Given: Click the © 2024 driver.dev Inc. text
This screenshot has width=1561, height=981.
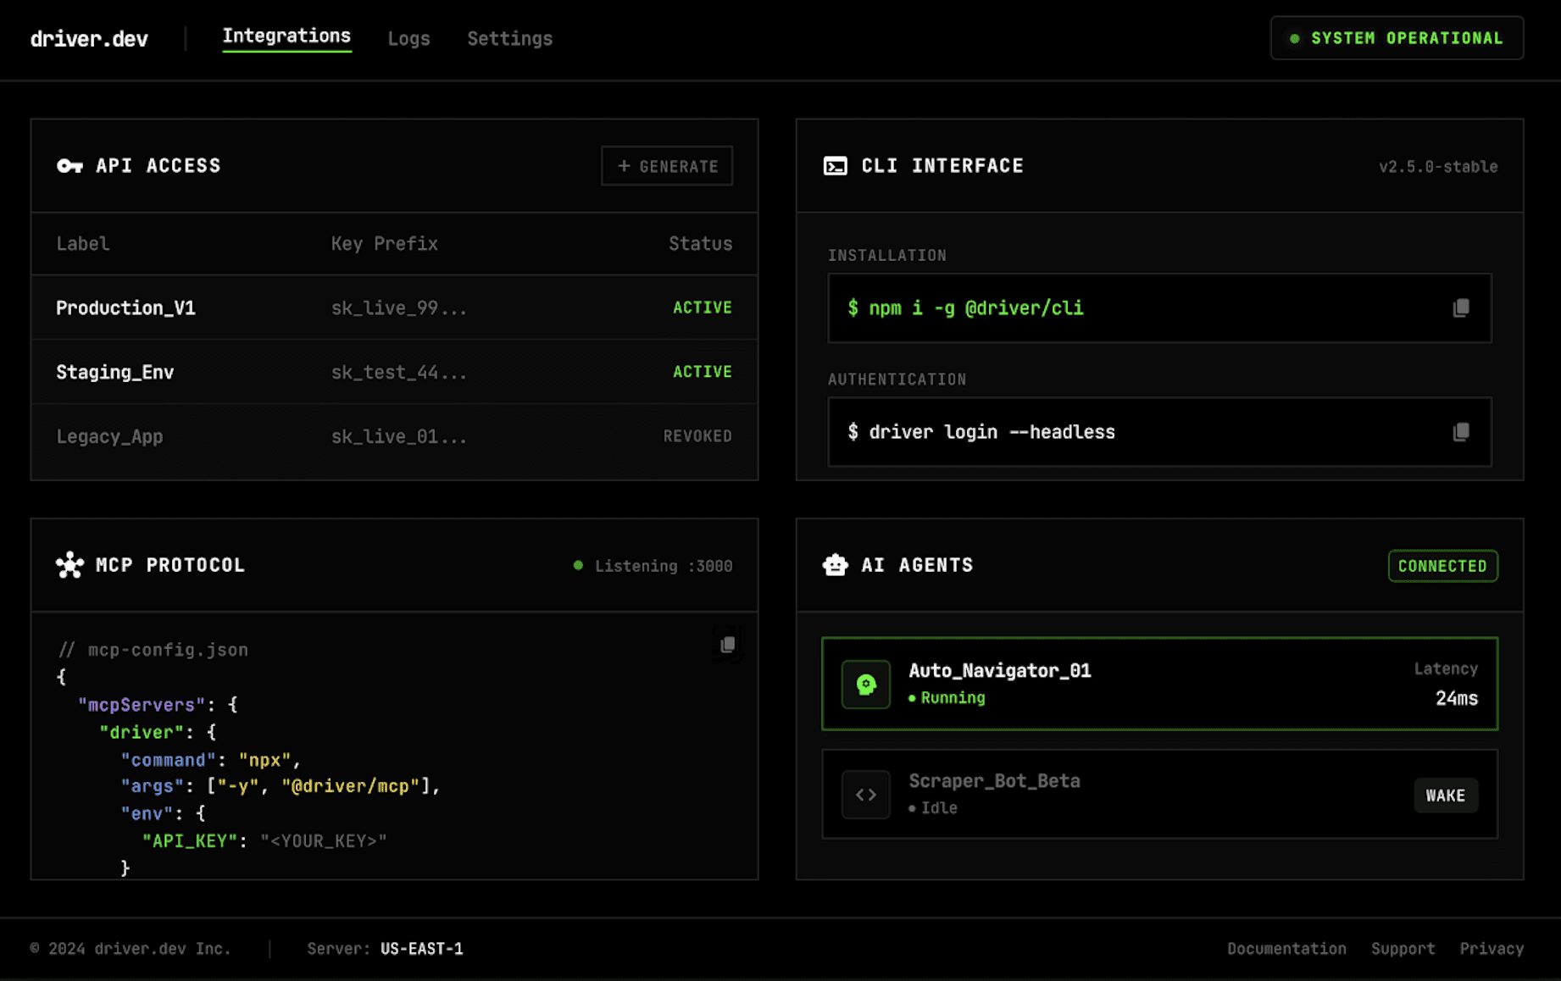Looking at the screenshot, I should coord(131,949).
